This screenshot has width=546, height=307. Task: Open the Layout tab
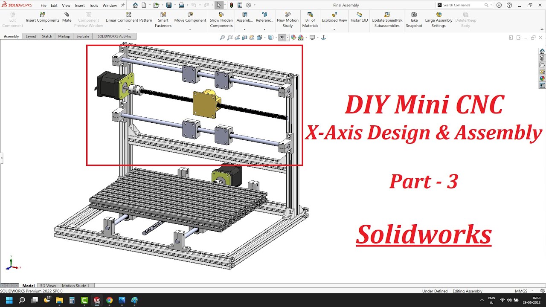point(31,36)
